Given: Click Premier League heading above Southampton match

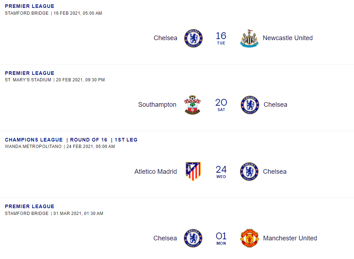Looking at the screenshot, I should coord(30,73).
